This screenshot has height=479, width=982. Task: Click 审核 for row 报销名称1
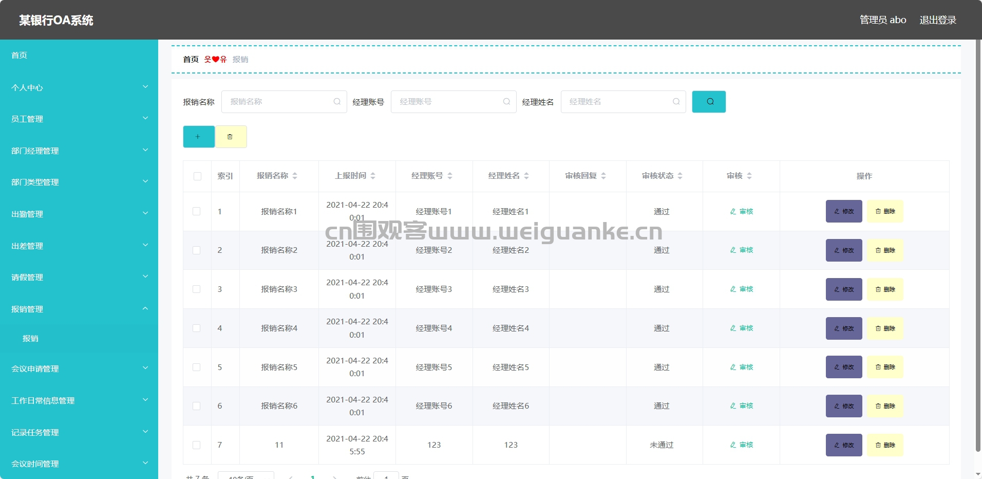742,211
